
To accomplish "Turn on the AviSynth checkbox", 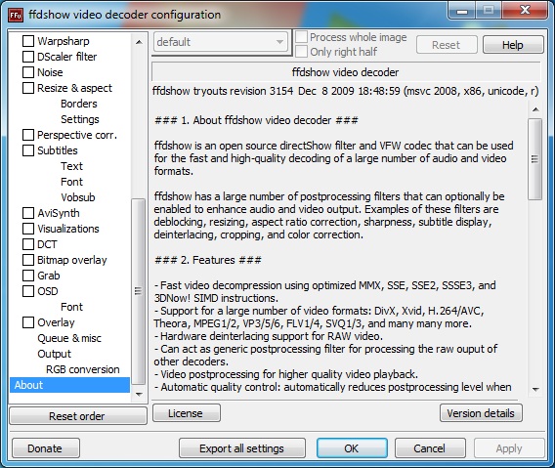I will pyautogui.click(x=28, y=213).
